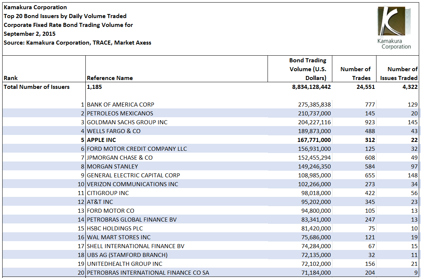
Task: Select Morgan Stanley volume 149,246,350
Action: click(x=314, y=167)
